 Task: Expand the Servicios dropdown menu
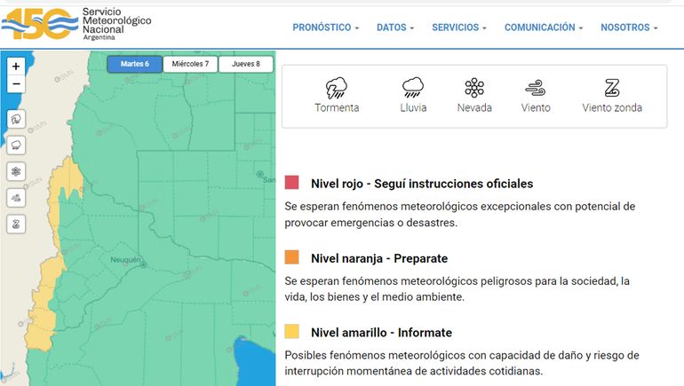click(x=459, y=28)
